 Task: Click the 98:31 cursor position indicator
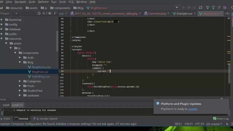(x=178, y=124)
